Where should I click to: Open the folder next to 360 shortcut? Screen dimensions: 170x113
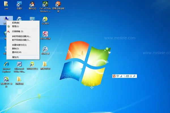(45, 66)
